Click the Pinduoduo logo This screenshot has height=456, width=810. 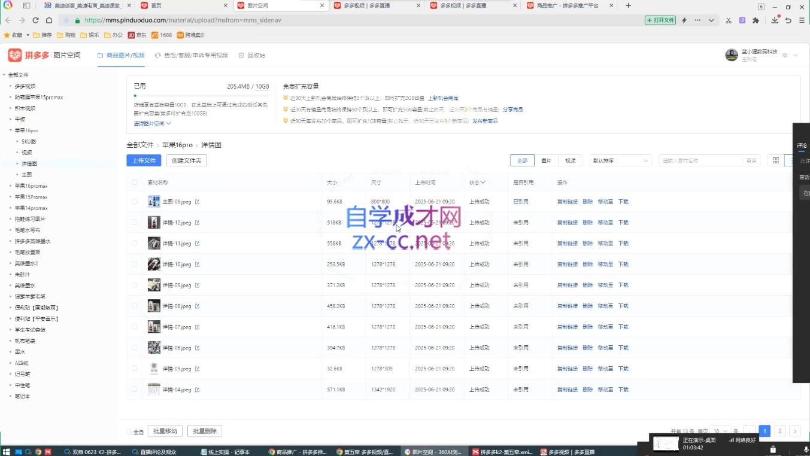pyautogui.click(x=29, y=55)
